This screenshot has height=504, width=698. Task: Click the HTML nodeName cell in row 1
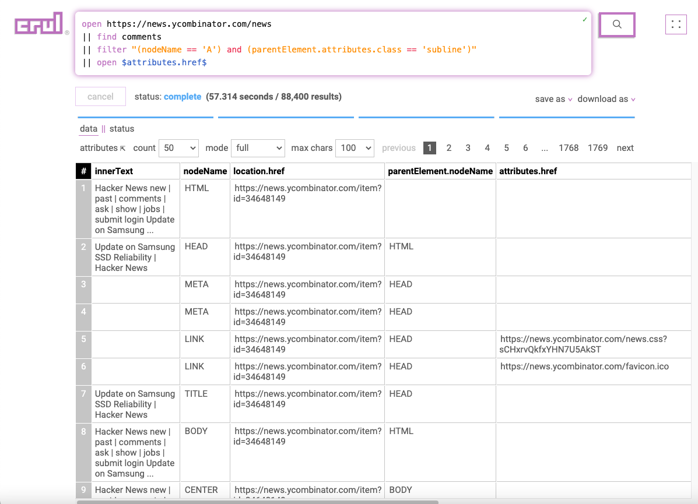coord(205,209)
